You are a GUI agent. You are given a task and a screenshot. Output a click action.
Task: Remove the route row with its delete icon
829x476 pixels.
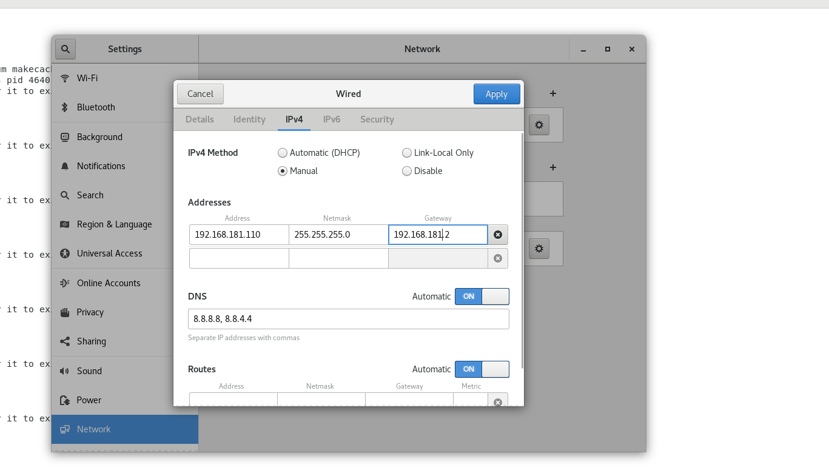(498, 401)
